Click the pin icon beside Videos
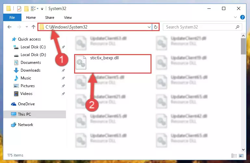Image resolution: width=250 pixels, height=163 pixels. [x=63, y=94]
